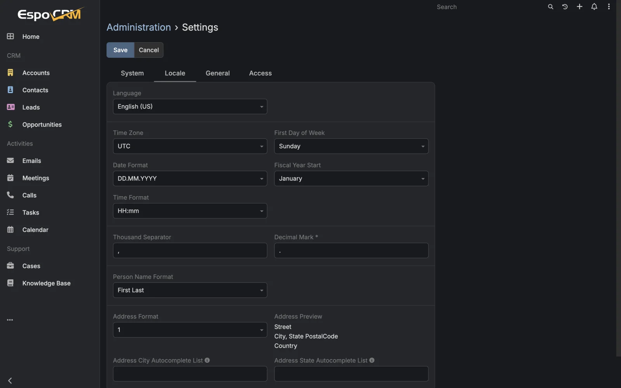Open the Cases briefcase icon

(x=10, y=266)
